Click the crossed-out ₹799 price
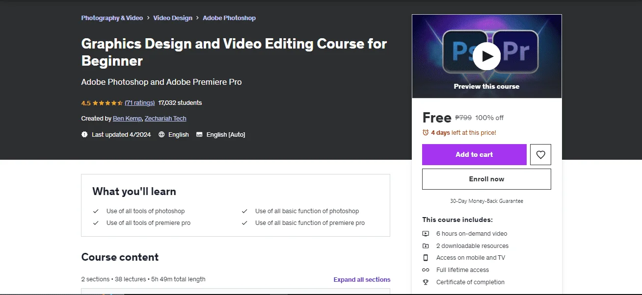The width and height of the screenshot is (642, 295). coord(463,118)
